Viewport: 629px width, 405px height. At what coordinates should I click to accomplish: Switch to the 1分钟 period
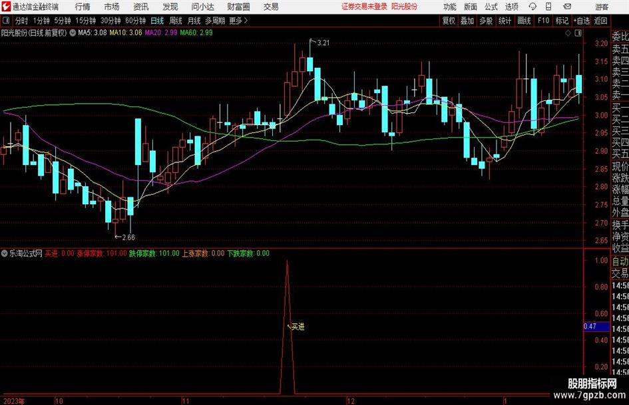click(x=41, y=21)
